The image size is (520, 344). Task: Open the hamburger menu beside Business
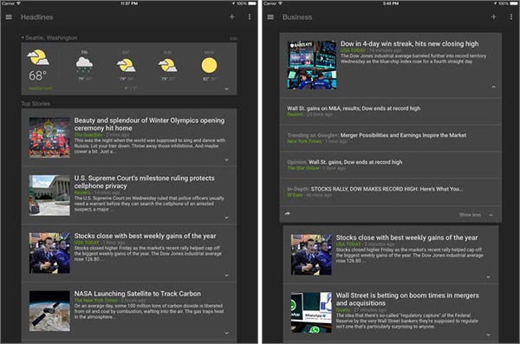click(270, 17)
